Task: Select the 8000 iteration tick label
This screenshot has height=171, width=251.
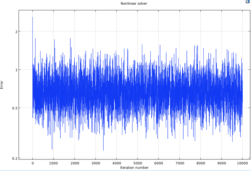Action: pos(200,163)
